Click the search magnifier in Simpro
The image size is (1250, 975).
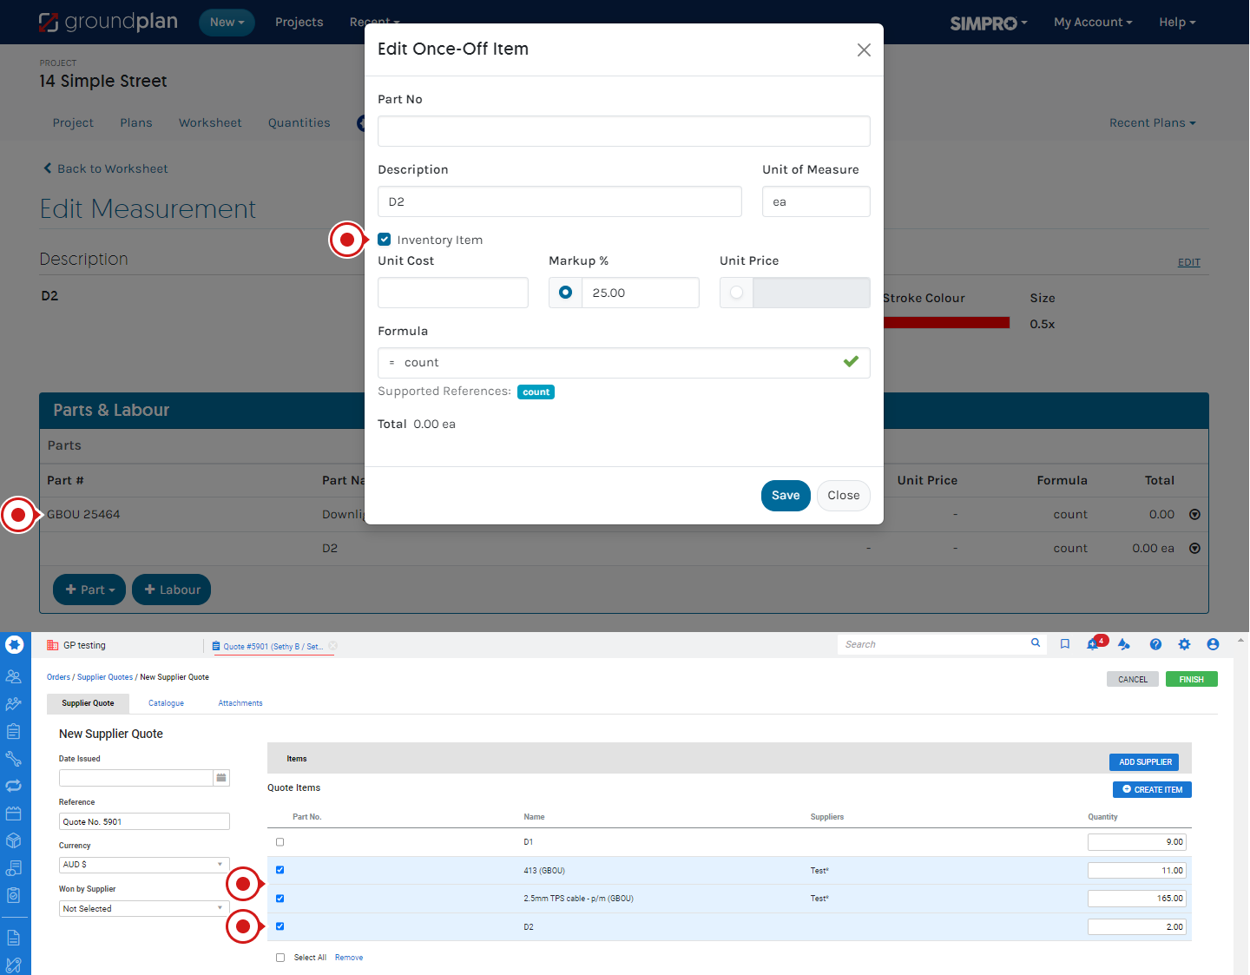(1036, 643)
